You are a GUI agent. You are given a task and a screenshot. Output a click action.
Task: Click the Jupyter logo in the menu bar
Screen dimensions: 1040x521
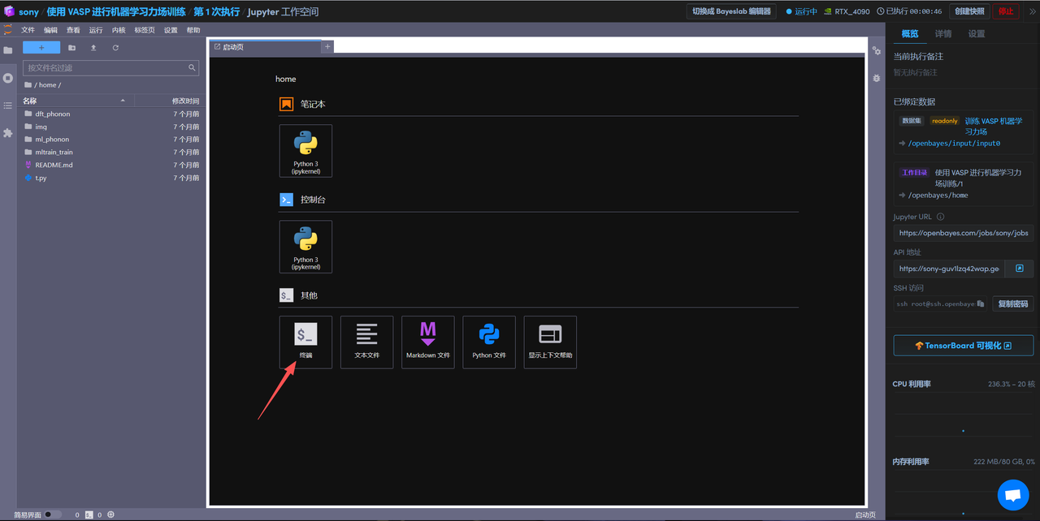pos(7,29)
